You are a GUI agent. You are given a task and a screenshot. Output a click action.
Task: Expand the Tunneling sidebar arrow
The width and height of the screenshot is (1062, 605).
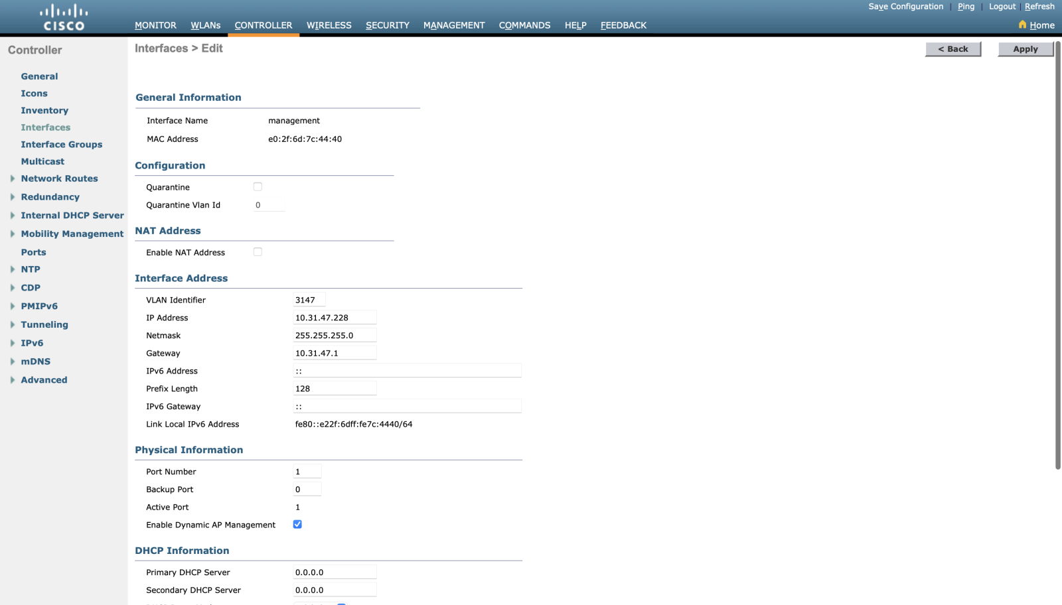pos(13,324)
